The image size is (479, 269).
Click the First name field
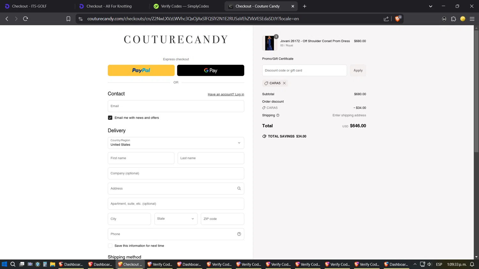tap(141, 158)
